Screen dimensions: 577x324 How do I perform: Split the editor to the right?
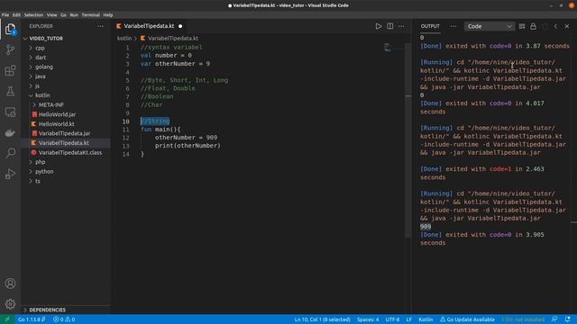[x=390, y=26]
